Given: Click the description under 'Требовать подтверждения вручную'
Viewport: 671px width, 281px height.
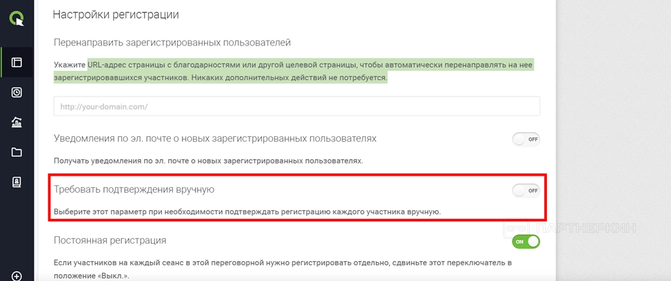Looking at the screenshot, I should 247,211.
